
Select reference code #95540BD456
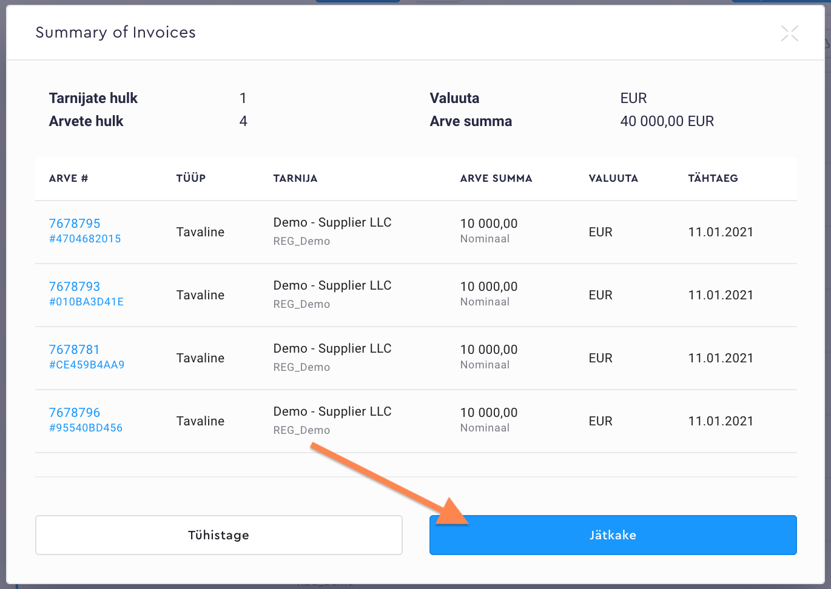coord(86,428)
